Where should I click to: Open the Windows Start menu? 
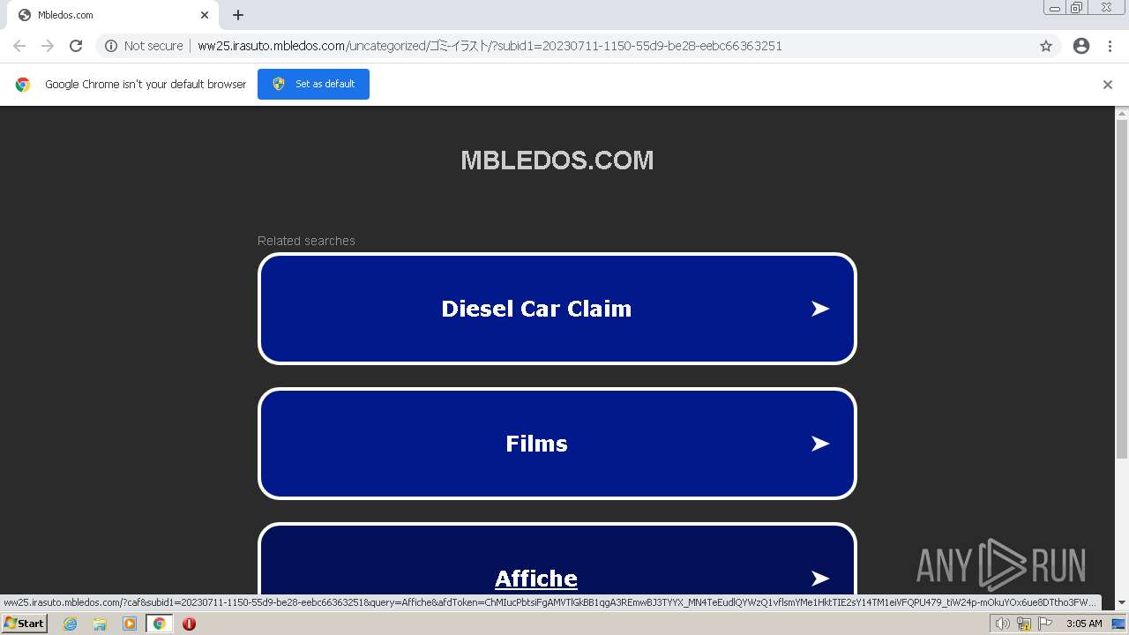pyautogui.click(x=24, y=624)
